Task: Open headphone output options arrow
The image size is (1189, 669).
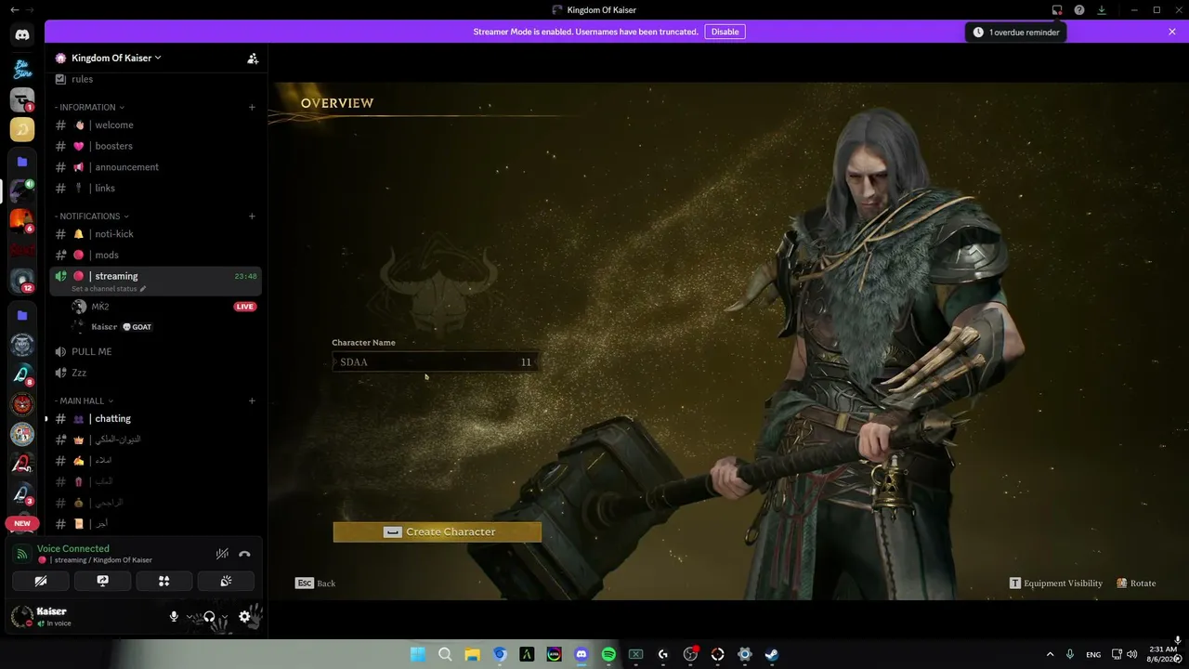Action: [224, 617]
